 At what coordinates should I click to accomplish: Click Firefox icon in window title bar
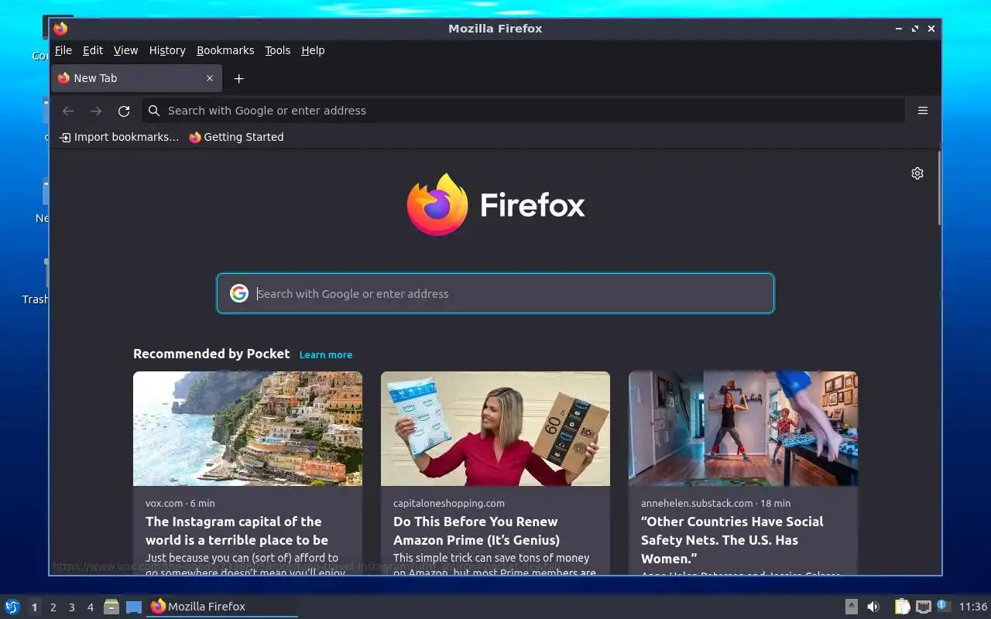point(60,29)
